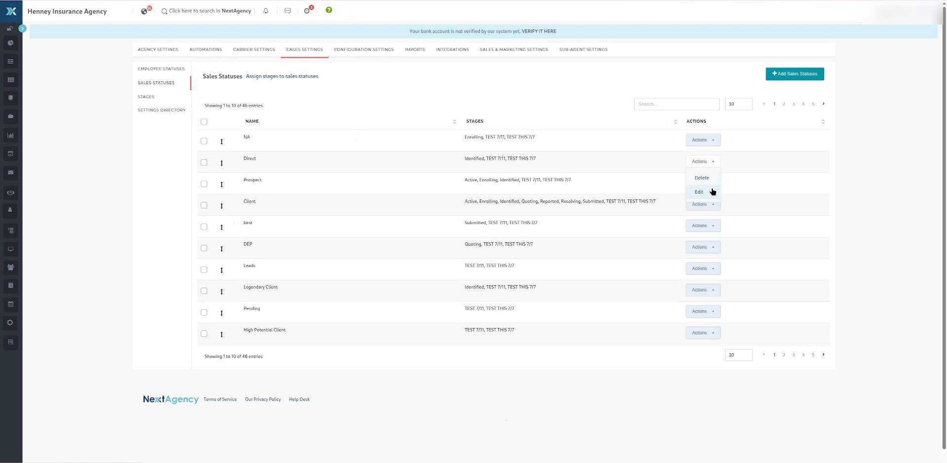This screenshot has width=947, height=463.
Task: Expand the sidebar with the teal arrow
Action: (x=22, y=29)
